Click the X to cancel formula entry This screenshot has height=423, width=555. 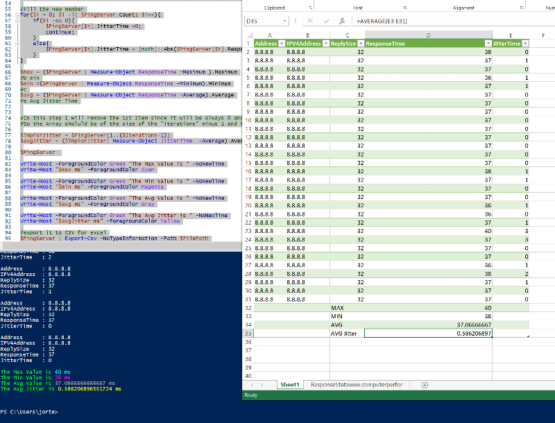tap(311, 21)
